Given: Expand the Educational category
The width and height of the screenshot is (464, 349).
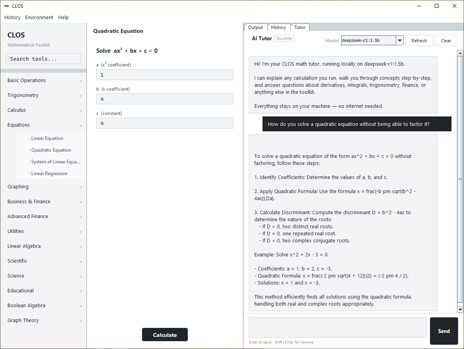Looking at the screenshot, I should pos(43,290).
